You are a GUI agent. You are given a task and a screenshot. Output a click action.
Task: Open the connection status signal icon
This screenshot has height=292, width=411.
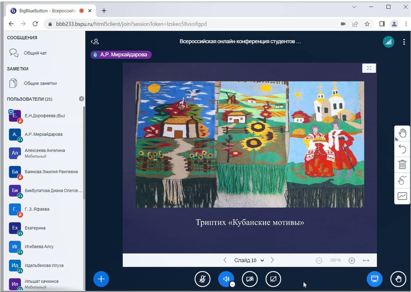click(x=388, y=42)
